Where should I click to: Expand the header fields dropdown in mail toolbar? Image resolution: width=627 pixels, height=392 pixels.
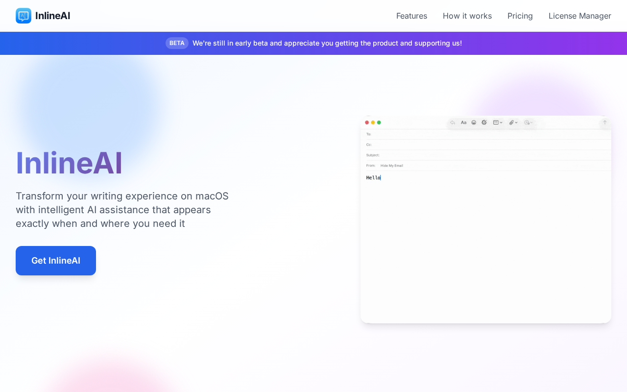click(498, 122)
